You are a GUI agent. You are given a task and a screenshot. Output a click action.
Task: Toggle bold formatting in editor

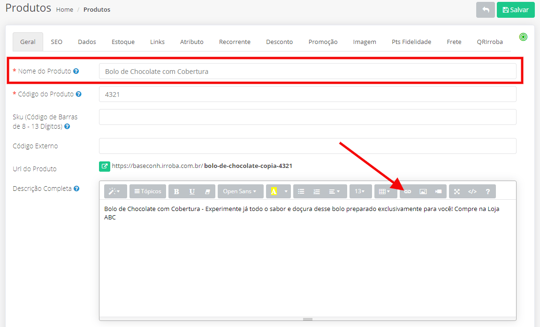[x=176, y=191]
